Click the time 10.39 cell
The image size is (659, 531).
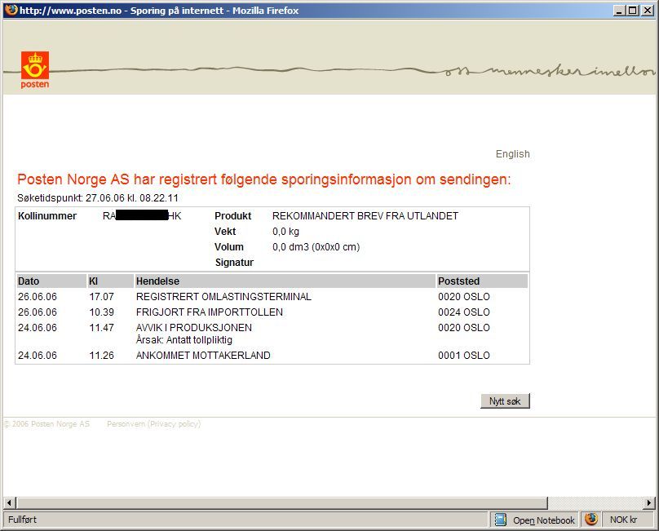point(101,312)
